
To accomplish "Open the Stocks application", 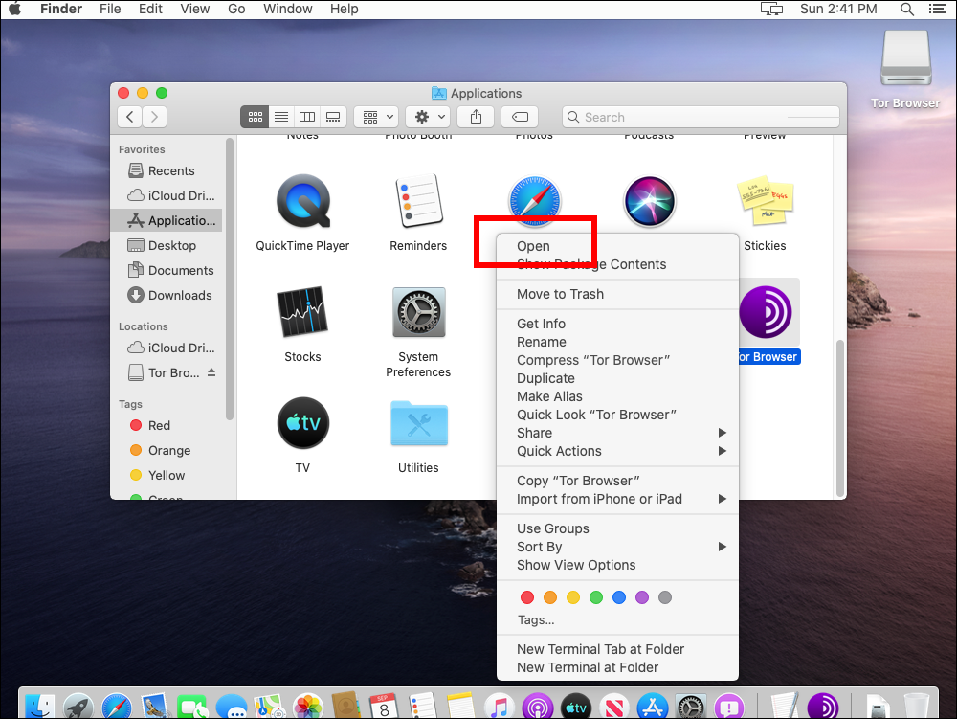I will pos(302,312).
